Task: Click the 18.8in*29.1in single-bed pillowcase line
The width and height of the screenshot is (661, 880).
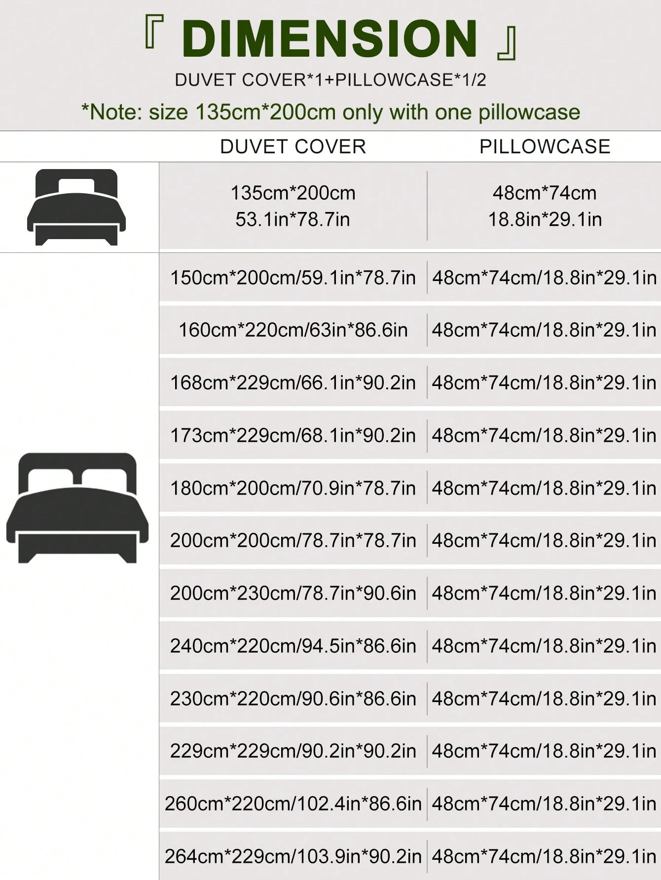Action: coord(545,219)
